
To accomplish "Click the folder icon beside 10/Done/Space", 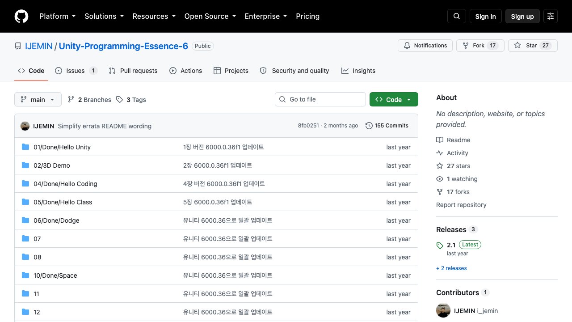I will (25, 275).
